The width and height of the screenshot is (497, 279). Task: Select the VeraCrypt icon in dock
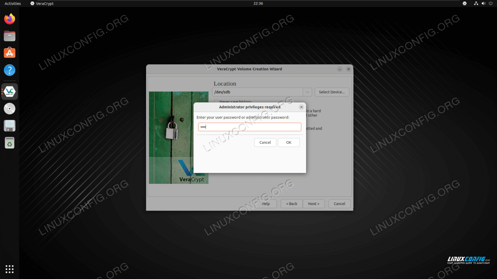click(10, 91)
